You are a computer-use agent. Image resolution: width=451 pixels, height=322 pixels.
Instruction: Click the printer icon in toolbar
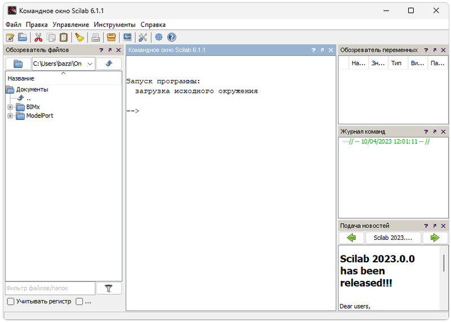click(x=96, y=38)
